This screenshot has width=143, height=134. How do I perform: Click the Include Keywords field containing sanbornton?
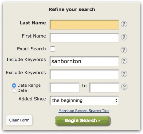point(84,61)
